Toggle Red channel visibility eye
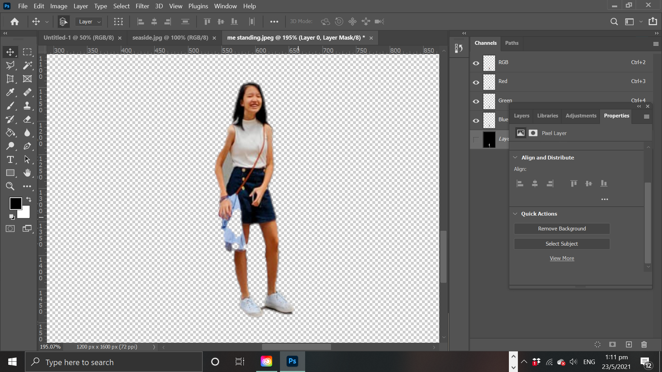The height and width of the screenshot is (372, 662). click(x=476, y=82)
